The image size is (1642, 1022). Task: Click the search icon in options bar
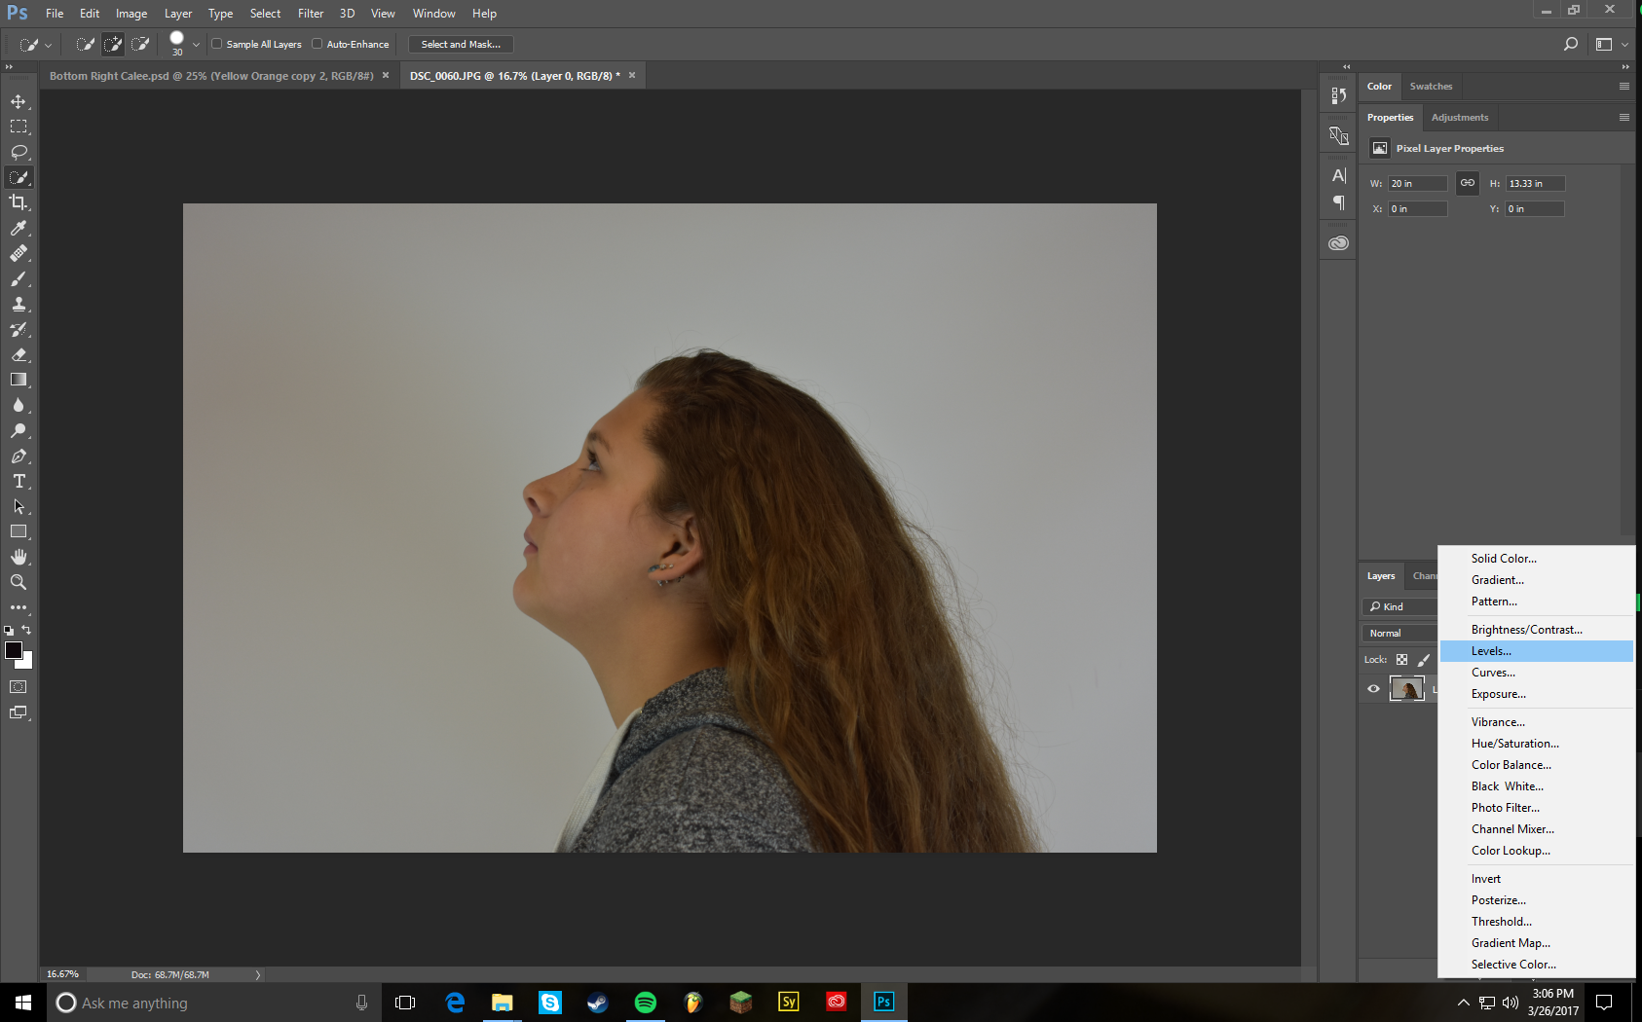click(x=1570, y=44)
